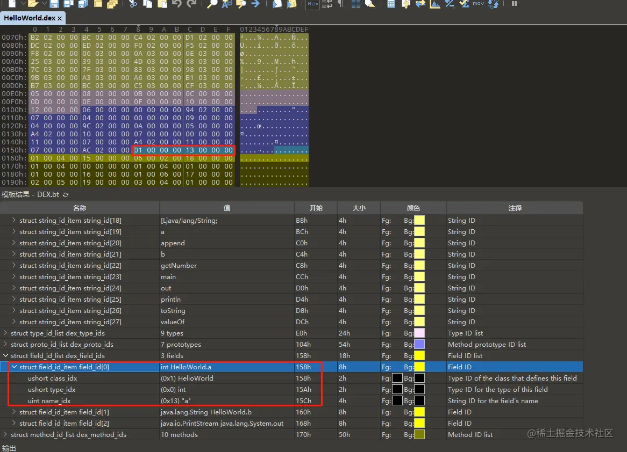Click the olive Bg swatch for dex_method_ids
The image size is (627, 452).
tap(419, 434)
